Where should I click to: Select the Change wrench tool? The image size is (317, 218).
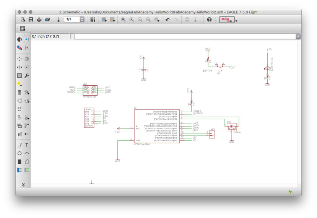(27, 76)
